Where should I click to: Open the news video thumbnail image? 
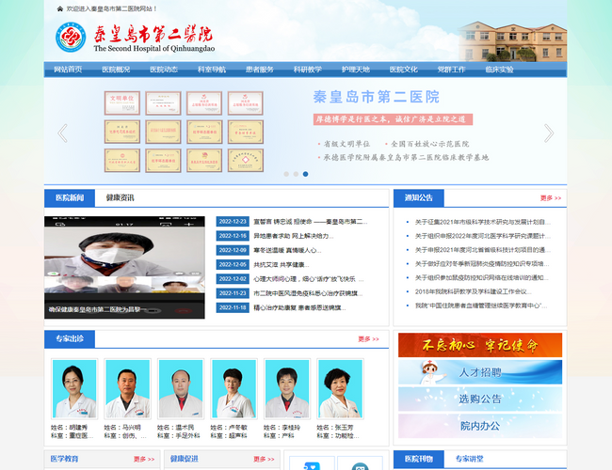tap(111, 268)
